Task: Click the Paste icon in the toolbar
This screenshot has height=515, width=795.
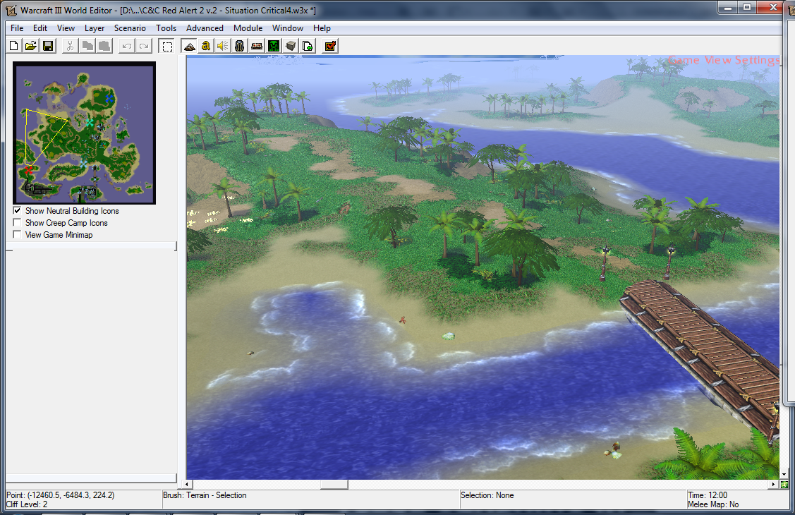Action: (104, 46)
